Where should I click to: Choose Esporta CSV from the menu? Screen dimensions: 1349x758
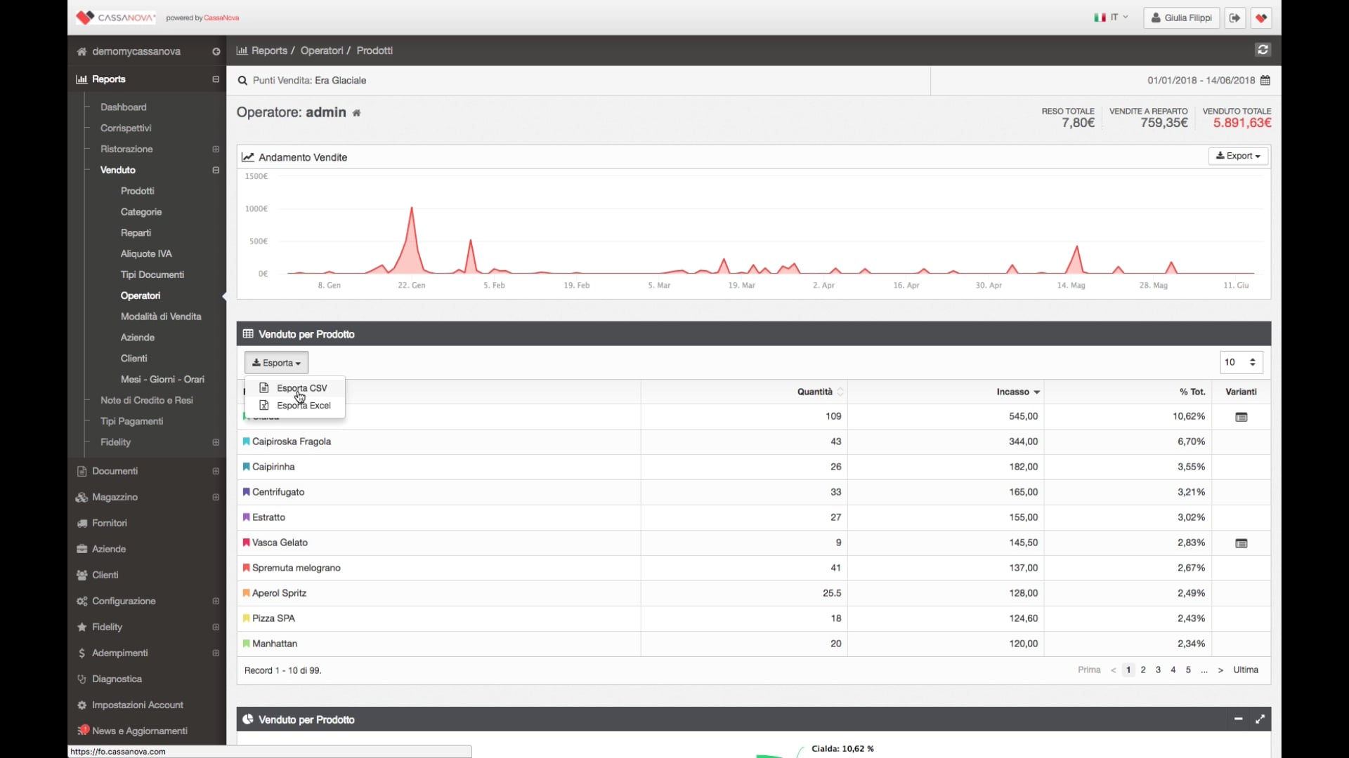point(301,388)
